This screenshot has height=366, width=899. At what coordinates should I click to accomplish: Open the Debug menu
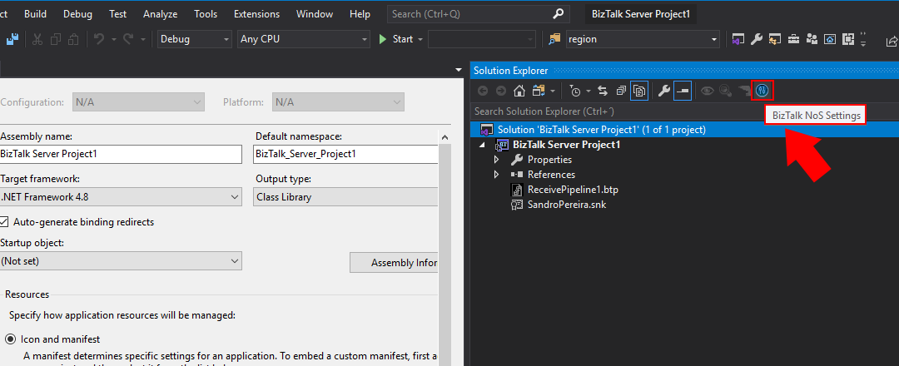coord(77,14)
